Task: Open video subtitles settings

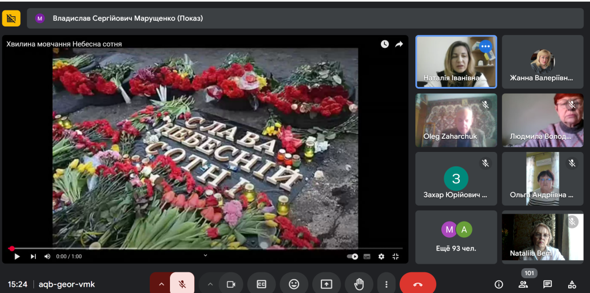Action: click(367, 256)
